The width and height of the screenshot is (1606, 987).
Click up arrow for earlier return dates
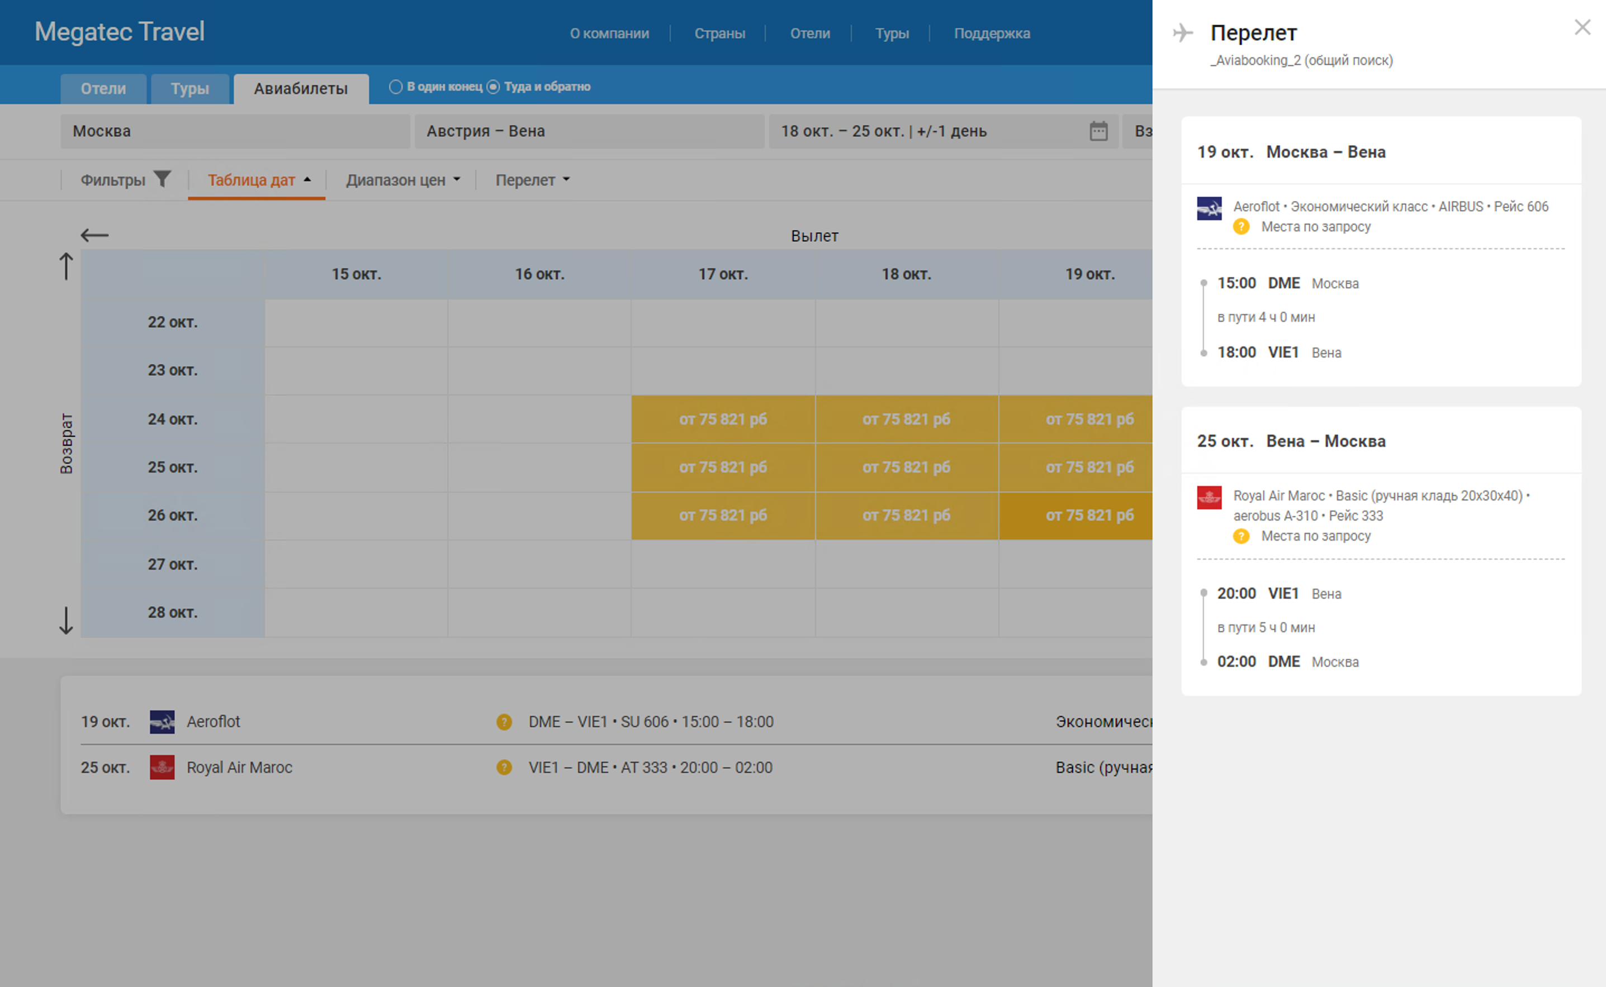(66, 266)
